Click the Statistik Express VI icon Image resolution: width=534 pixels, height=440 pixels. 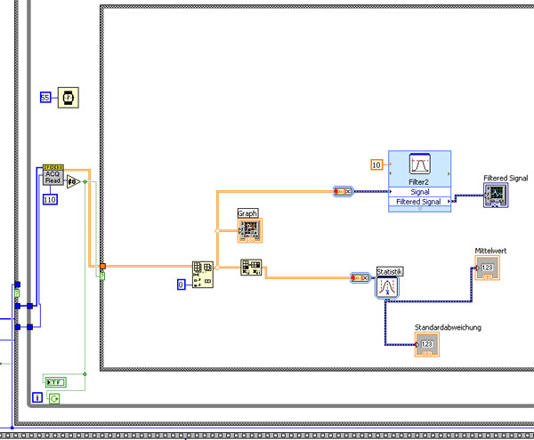pos(387,288)
